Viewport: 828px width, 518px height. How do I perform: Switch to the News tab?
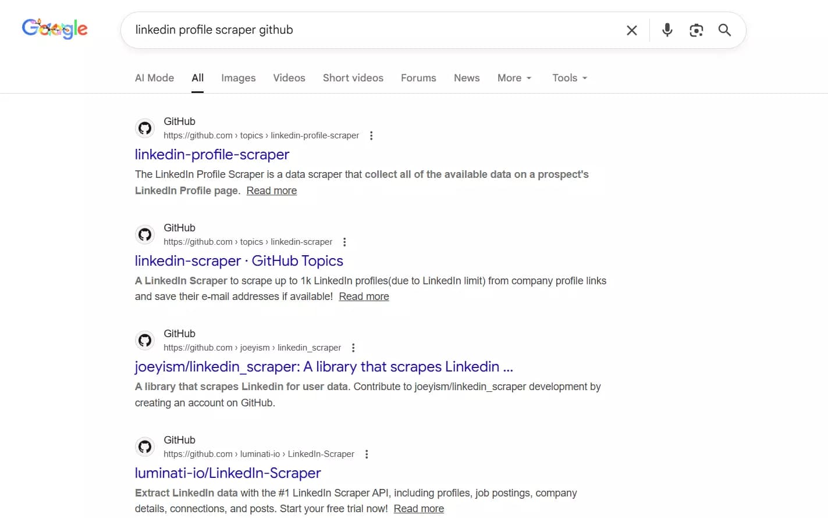pos(466,77)
